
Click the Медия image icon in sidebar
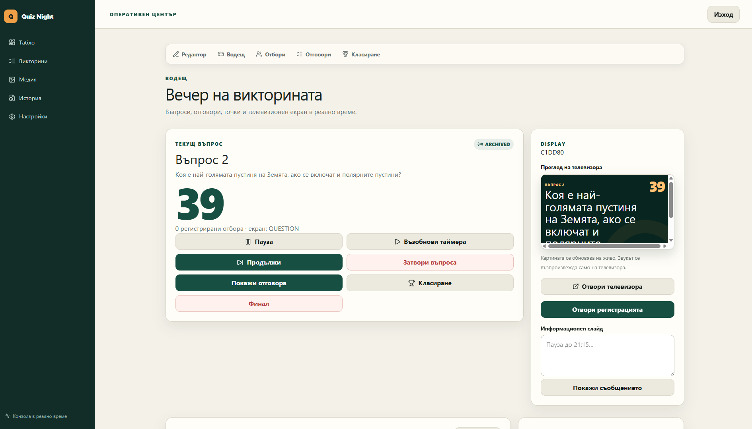click(12, 79)
